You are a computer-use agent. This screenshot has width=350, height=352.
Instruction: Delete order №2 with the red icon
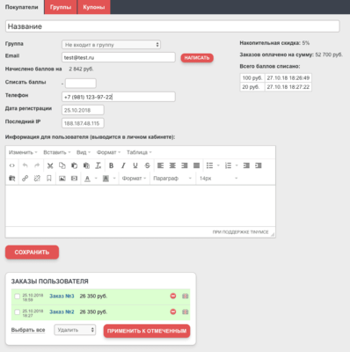(x=173, y=312)
